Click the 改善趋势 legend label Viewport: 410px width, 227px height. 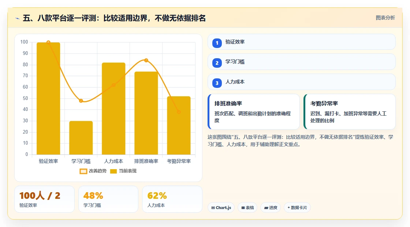pos(98,171)
